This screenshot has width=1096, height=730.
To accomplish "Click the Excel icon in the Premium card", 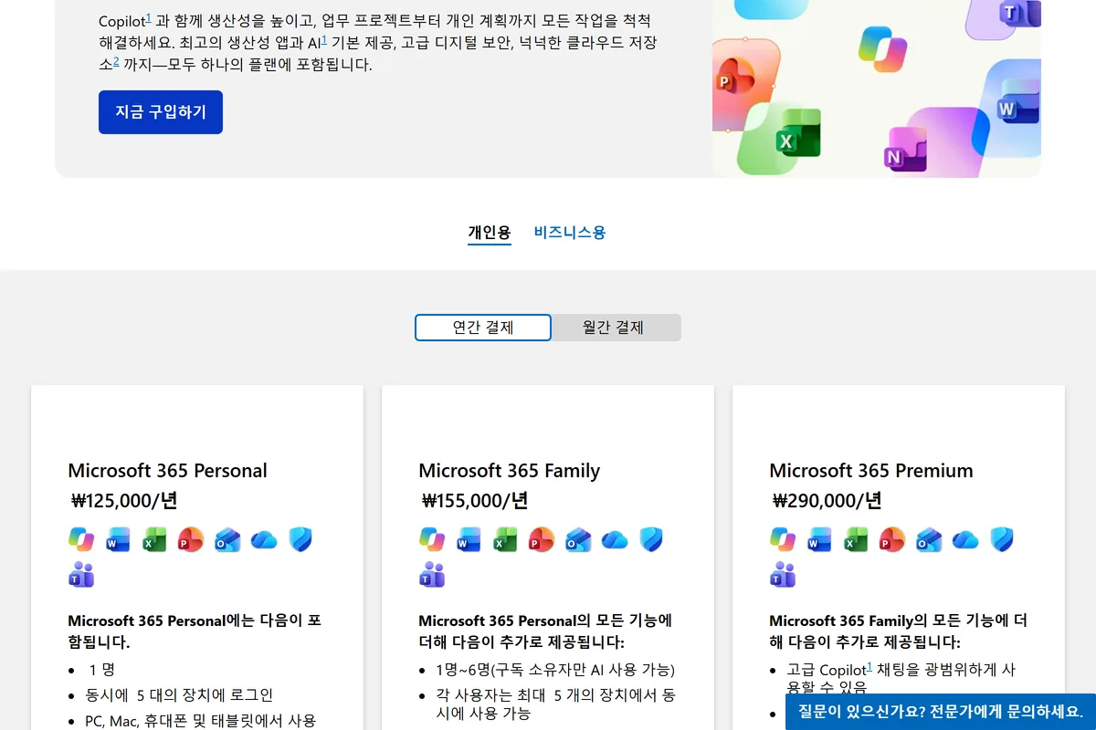I will tap(856, 539).
